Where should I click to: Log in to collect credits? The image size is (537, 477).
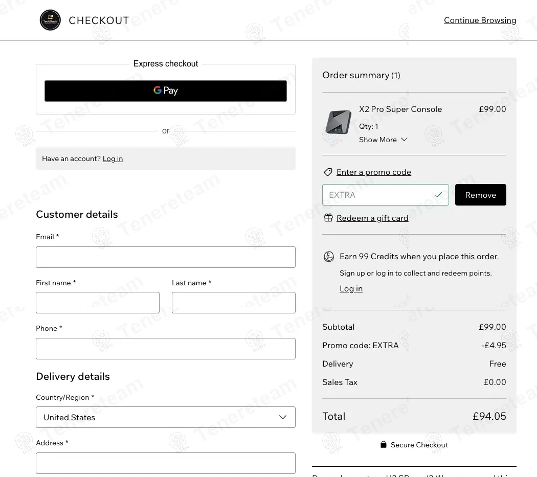tap(351, 289)
